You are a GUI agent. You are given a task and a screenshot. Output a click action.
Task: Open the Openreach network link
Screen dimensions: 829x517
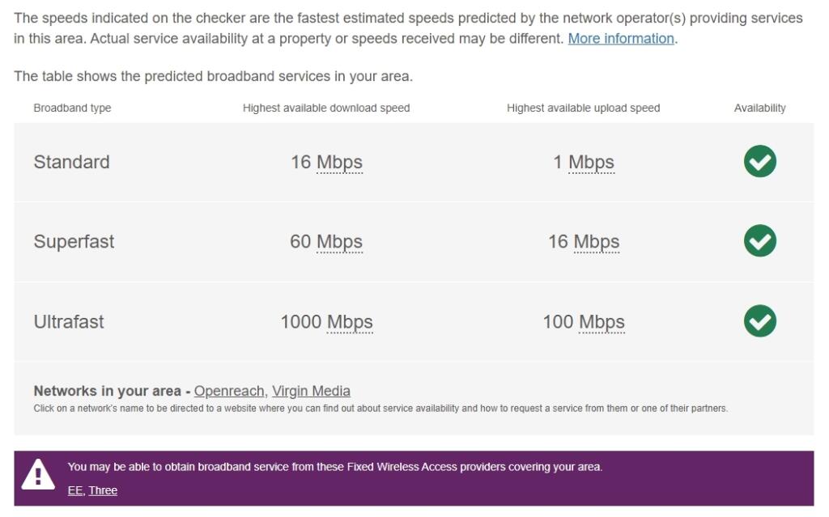[x=229, y=392]
